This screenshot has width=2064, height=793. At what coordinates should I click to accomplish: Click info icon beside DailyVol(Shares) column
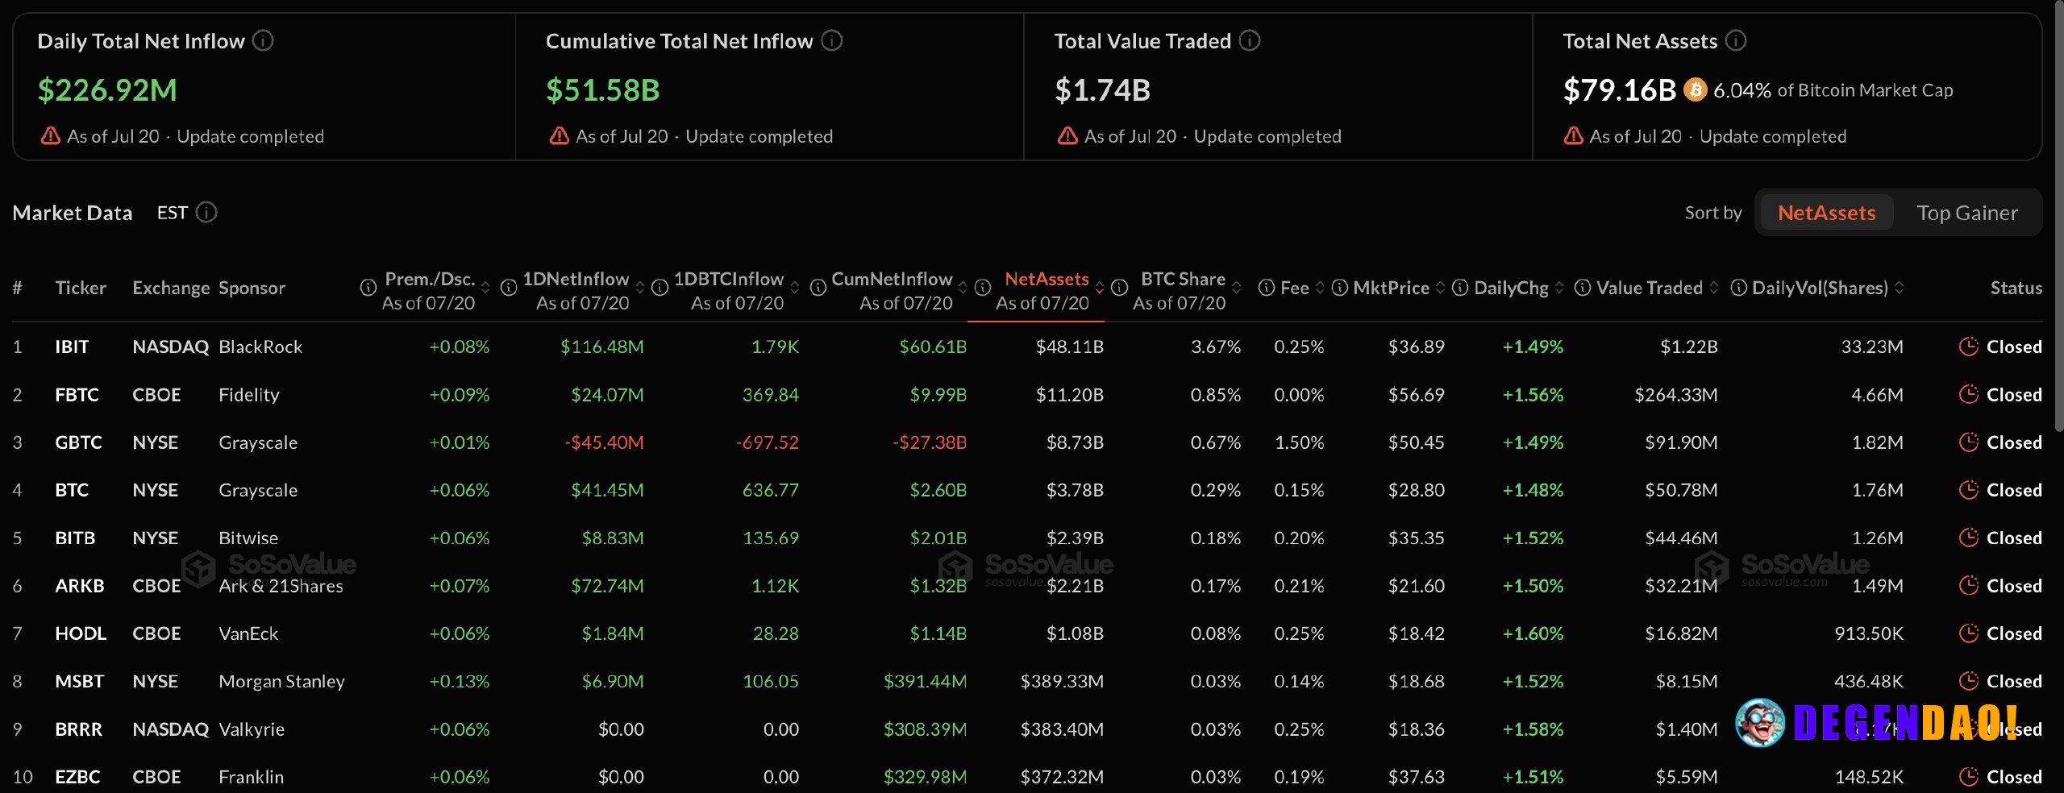coord(1739,288)
